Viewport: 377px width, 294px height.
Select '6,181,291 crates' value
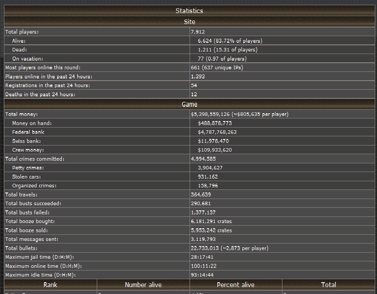coord(211,221)
